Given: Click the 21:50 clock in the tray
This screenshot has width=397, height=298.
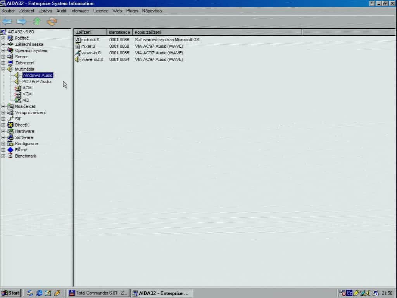Looking at the screenshot, I should coord(387,293).
